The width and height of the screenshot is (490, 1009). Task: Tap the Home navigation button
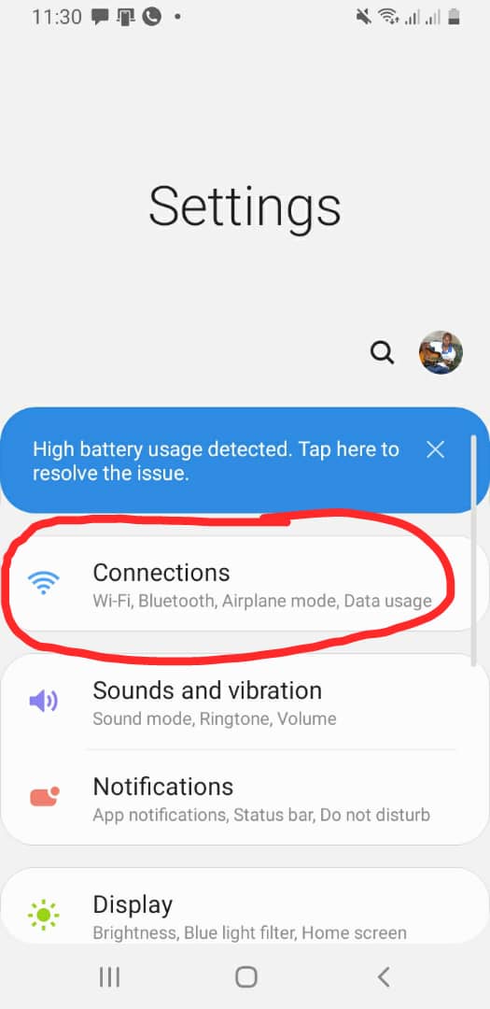click(246, 977)
